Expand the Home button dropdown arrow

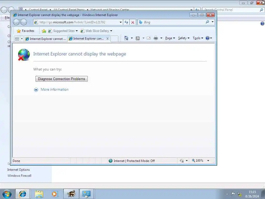click(132, 38)
